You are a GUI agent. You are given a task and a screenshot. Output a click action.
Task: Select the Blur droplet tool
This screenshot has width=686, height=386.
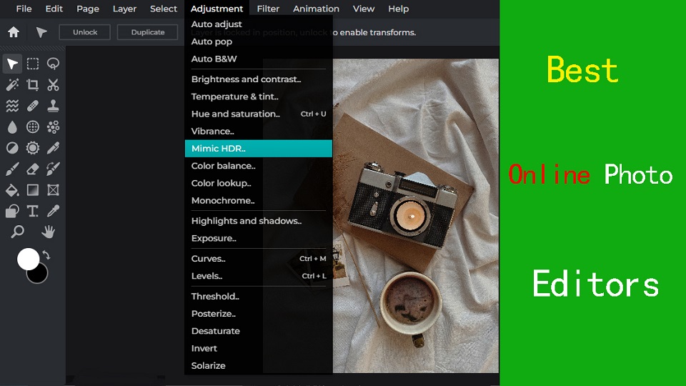click(12, 127)
